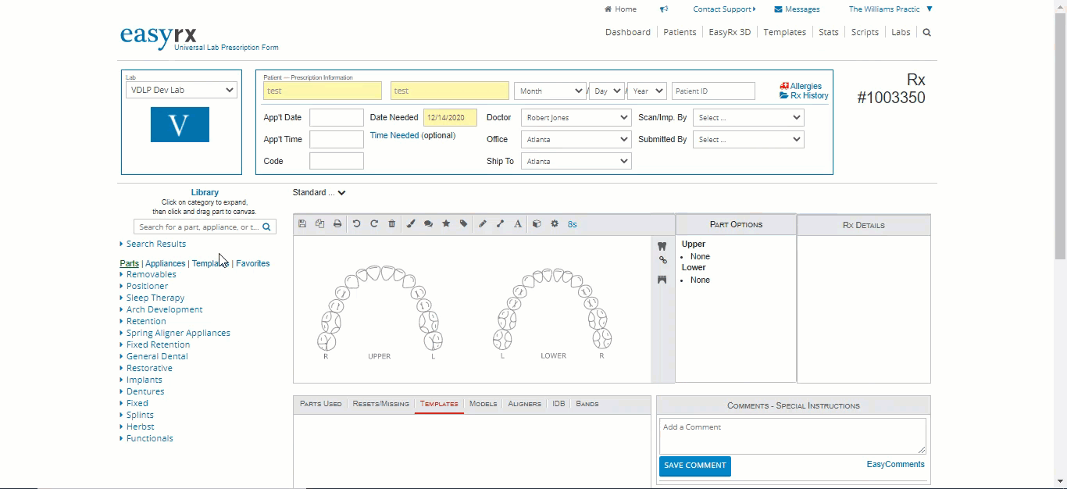Switch to the Aligners tab

524,404
